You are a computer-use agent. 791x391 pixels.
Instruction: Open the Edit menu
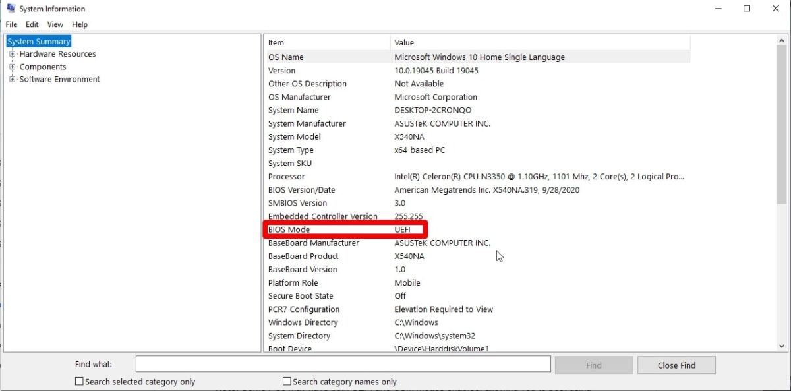coord(32,24)
